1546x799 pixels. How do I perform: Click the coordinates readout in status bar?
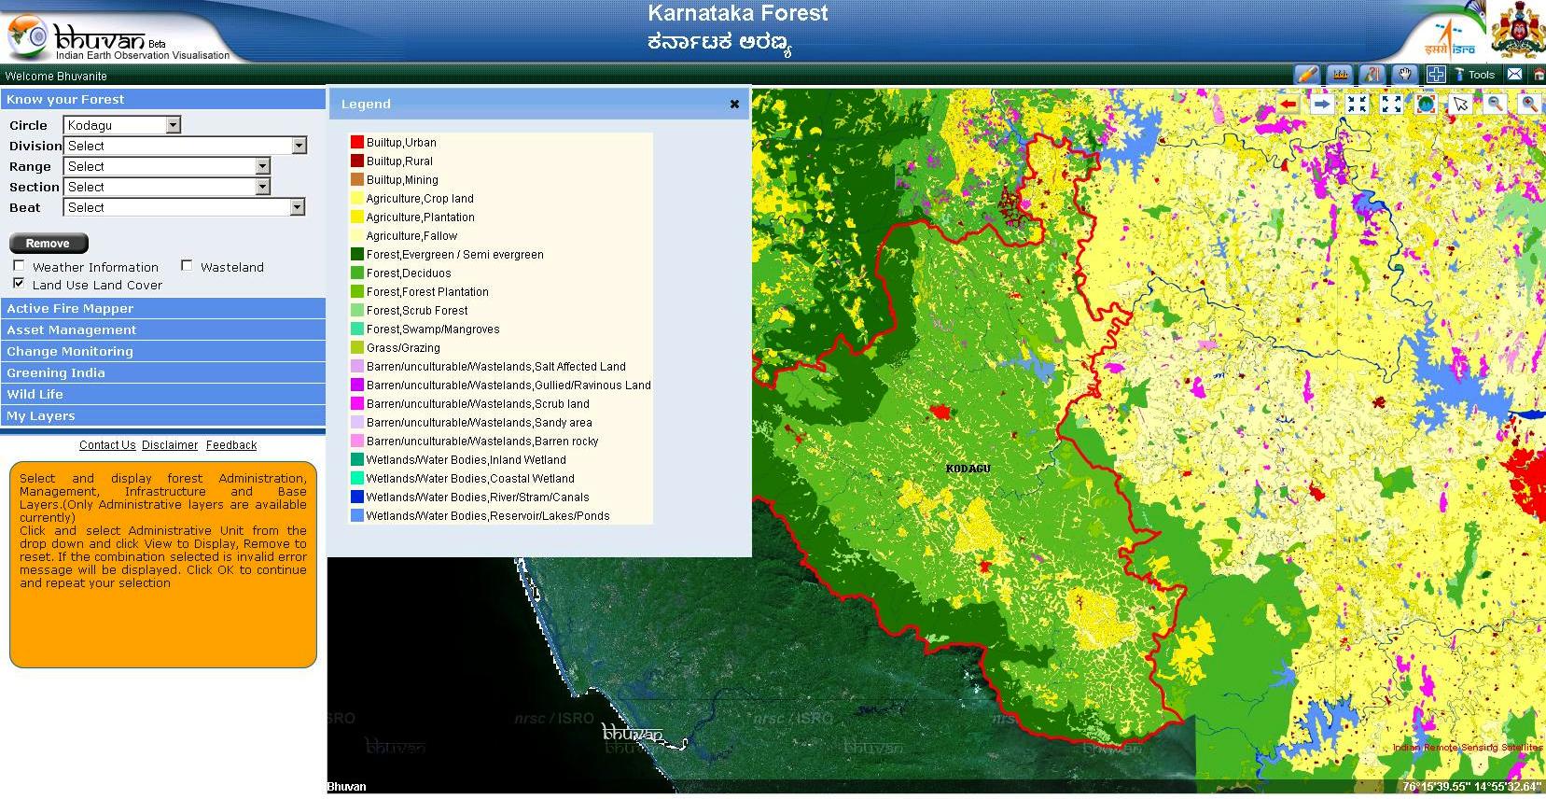pyautogui.click(x=1471, y=787)
